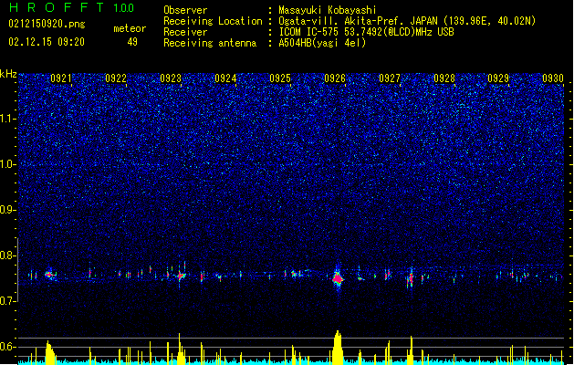Click the version number 1.00

pyautogui.click(x=124, y=8)
